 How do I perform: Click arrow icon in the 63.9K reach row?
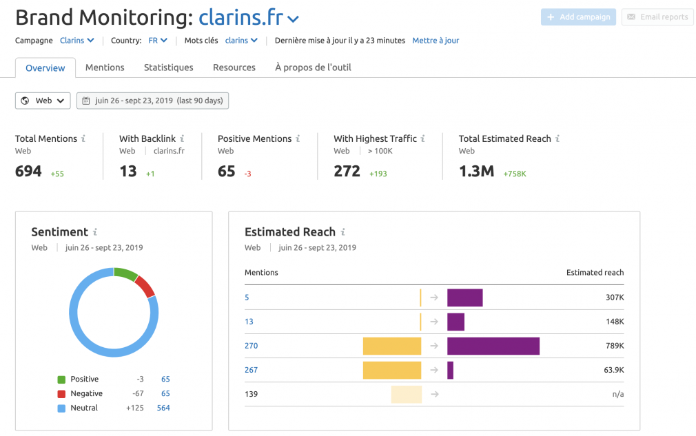click(x=434, y=370)
